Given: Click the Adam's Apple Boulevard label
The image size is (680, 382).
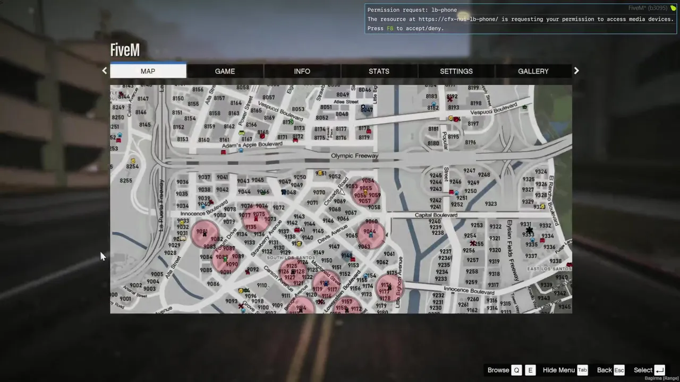Looking at the screenshot, I should coord(252,145).
